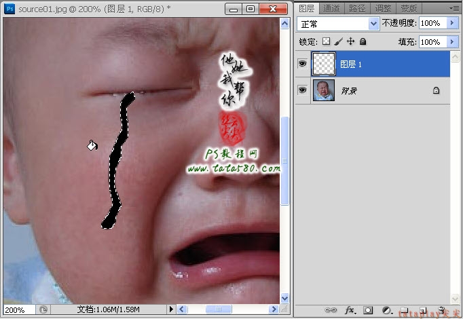Lock image pixels with the brush icon
463x319 pixels.
[x=338, y=41]
